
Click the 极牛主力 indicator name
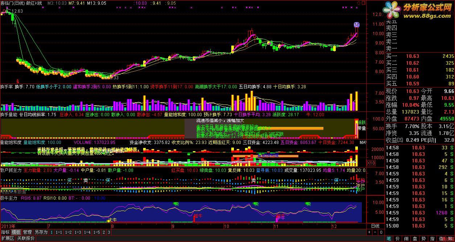tap(9, 198)
